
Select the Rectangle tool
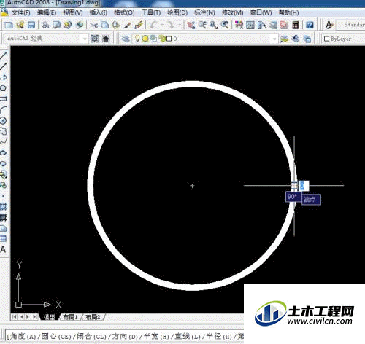(3, 98)
